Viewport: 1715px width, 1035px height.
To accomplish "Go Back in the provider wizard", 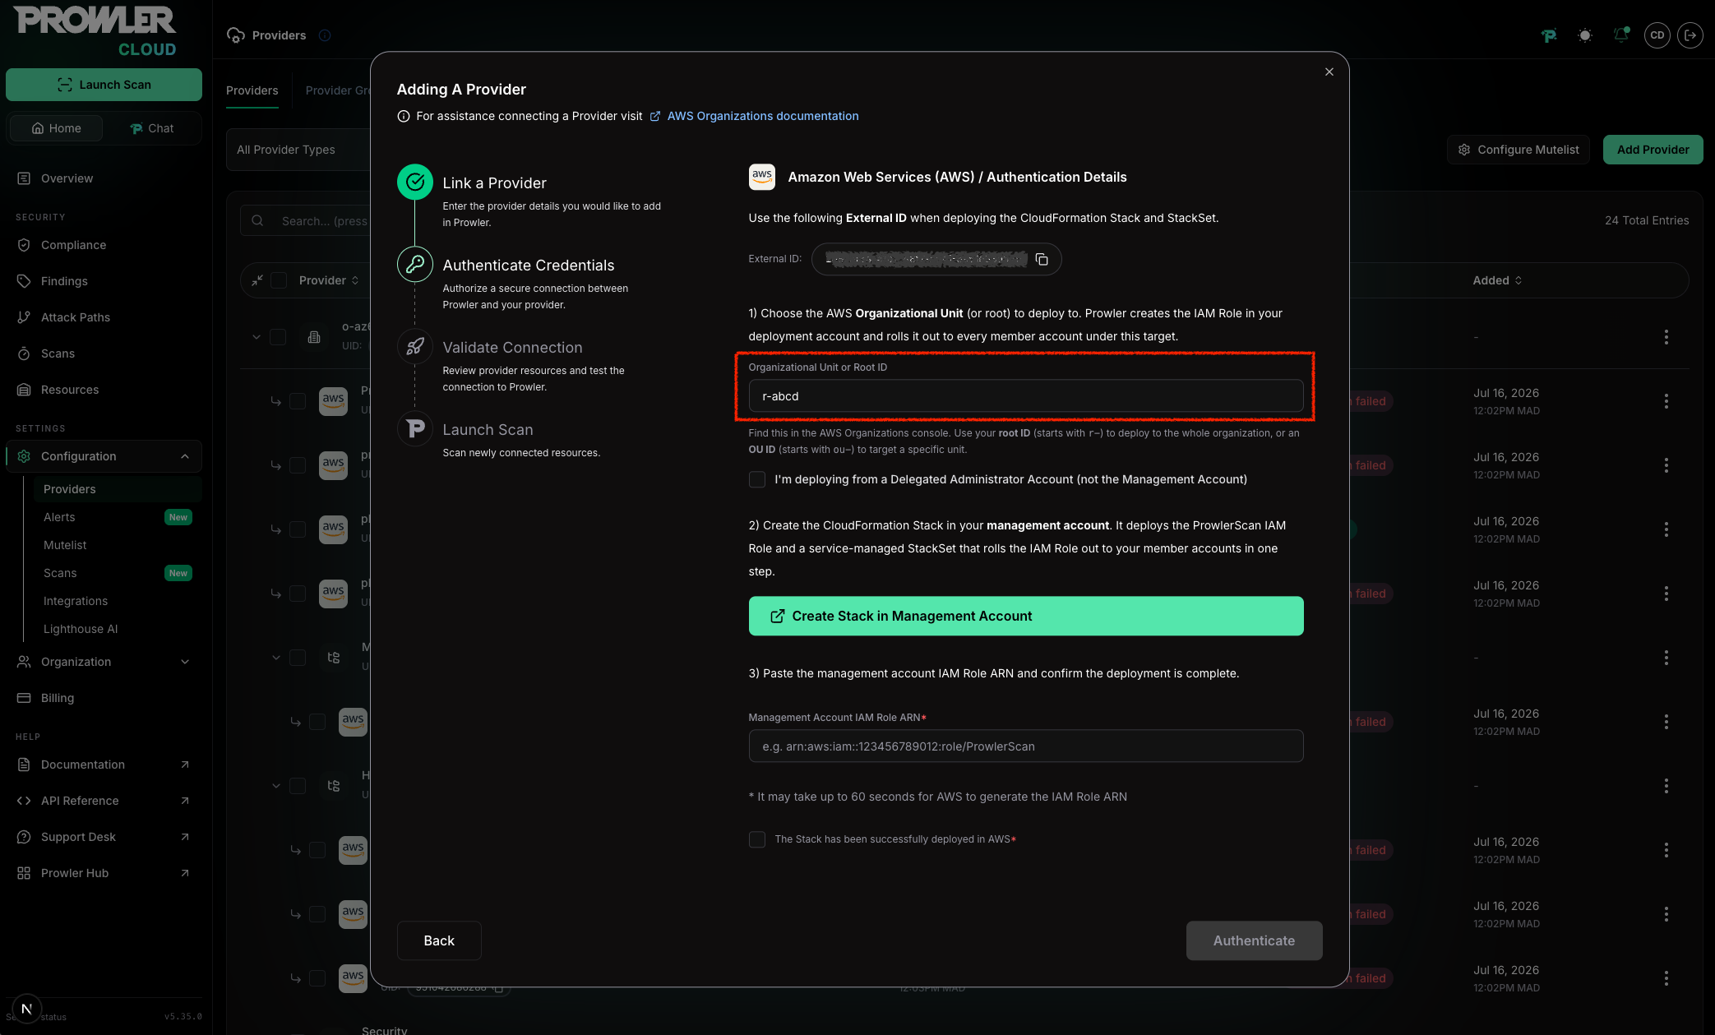I will [439, 940].
